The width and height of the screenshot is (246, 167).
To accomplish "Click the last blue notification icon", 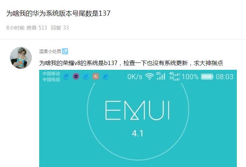I will 105,76.
